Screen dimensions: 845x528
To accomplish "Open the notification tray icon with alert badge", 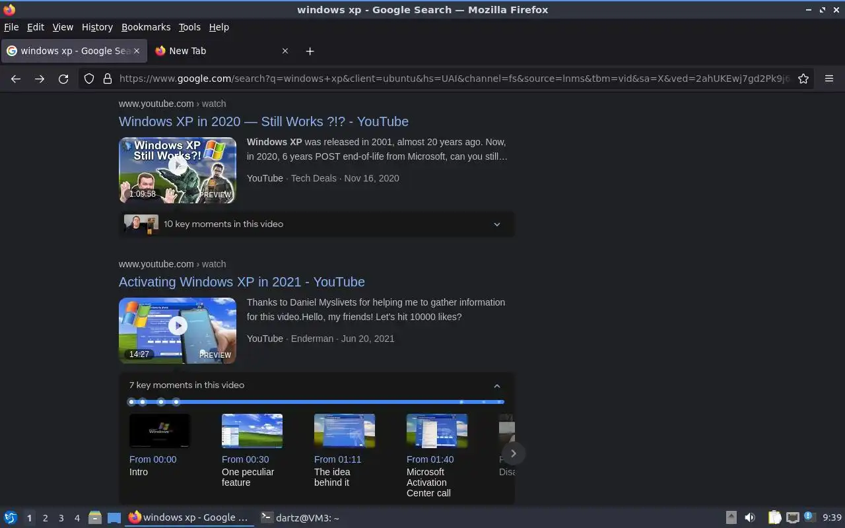I will (809, 517).
